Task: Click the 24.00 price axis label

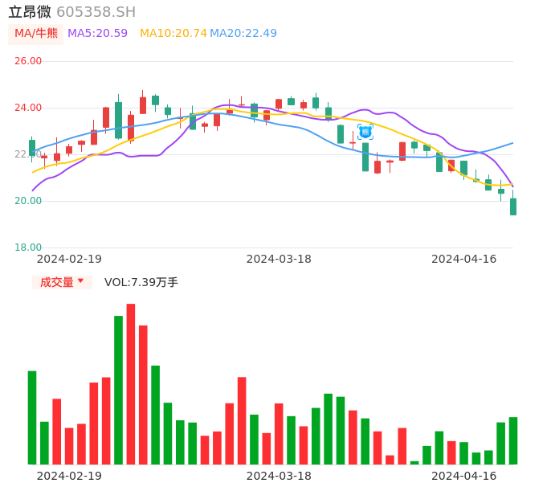Action: (28, 108)
